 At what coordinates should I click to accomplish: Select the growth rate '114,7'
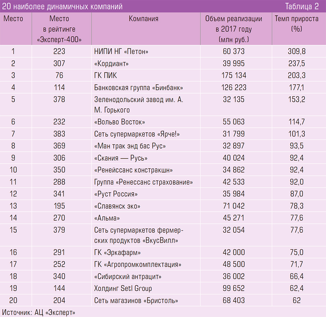coord(297,122)
